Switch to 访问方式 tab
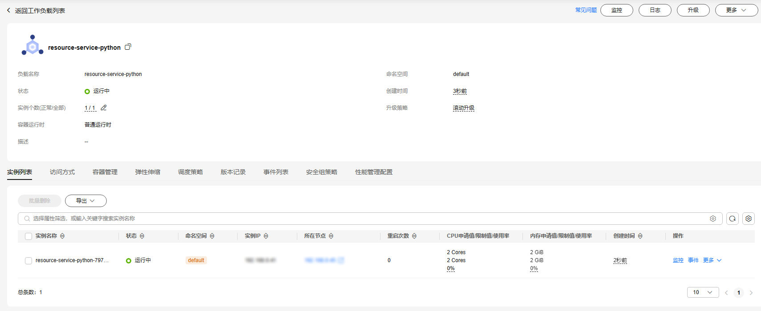This screenshot has height=311, width=761. coord(62,172)
